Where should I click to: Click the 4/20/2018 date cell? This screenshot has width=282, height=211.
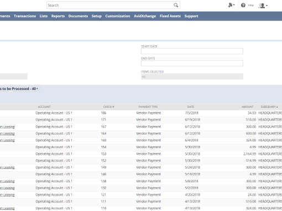(192, 195)
